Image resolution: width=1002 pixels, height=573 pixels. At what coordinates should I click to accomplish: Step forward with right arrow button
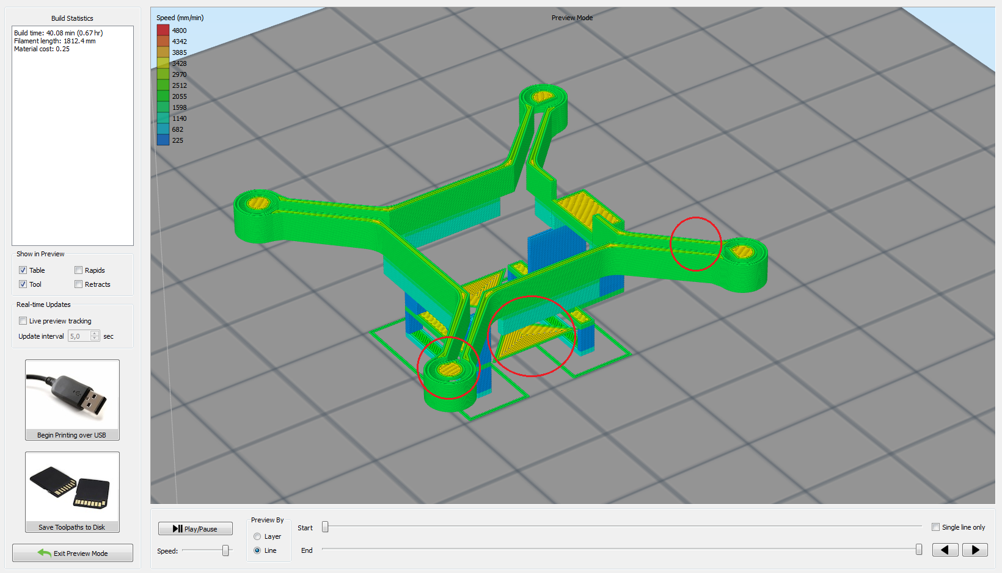point(975,550)
